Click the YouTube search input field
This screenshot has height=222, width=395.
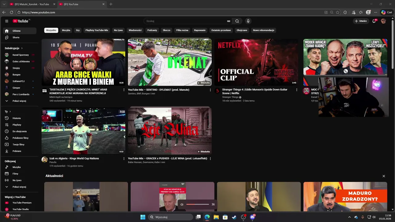(185, 21)
